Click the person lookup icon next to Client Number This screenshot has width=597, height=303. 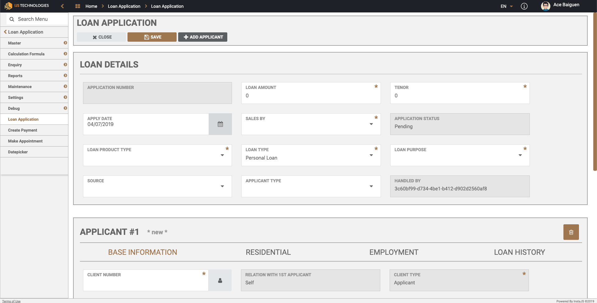pos(220,280)
